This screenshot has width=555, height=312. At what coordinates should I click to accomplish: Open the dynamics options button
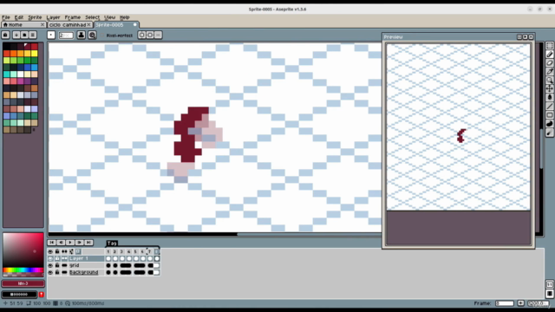click(92, 35)
